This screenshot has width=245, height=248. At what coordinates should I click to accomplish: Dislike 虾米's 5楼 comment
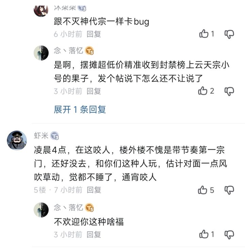pyautogui.click(x=230, y=190)
